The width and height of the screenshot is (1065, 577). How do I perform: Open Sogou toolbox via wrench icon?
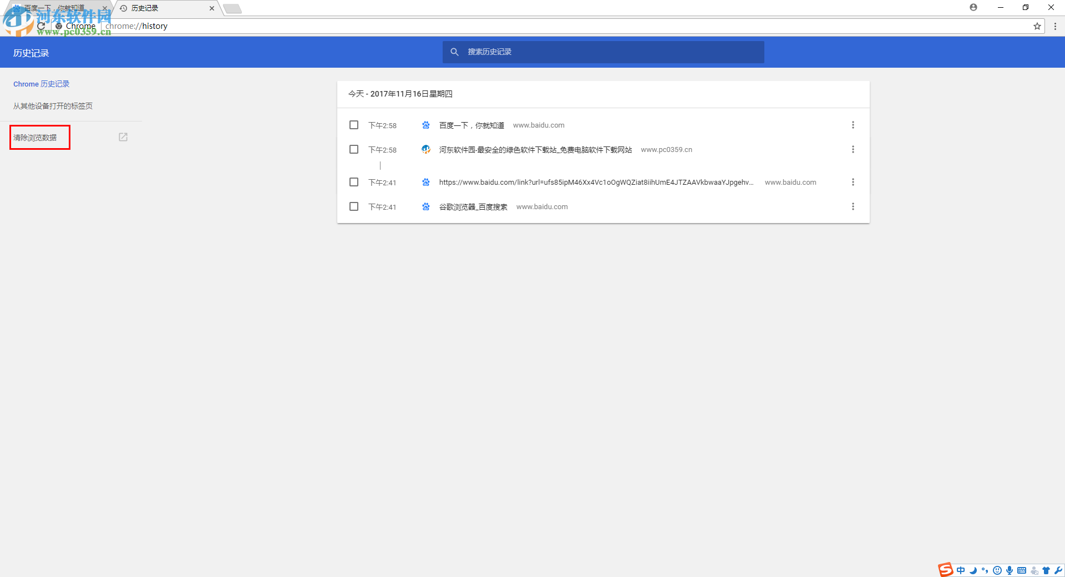click(x=1058, y=570)
